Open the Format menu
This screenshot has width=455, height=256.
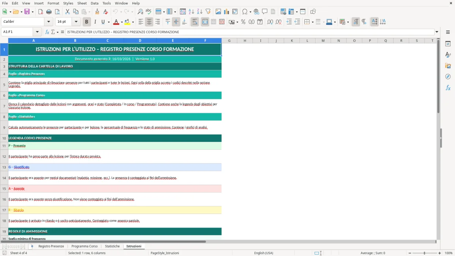pyautogui.click(x=53, y=3)
